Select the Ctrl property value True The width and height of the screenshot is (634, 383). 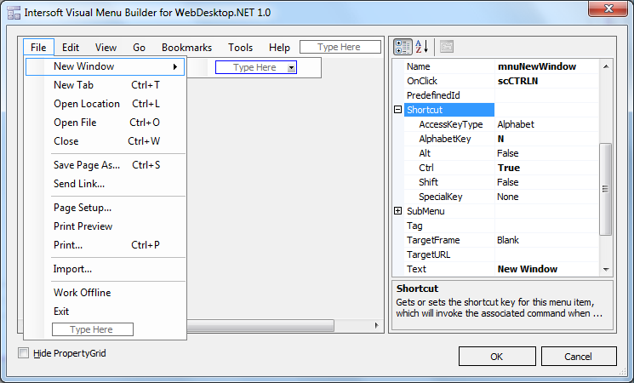[x=509, y=168]
